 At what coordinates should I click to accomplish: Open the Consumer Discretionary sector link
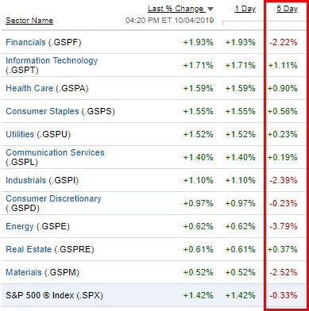click(x=53, y=198)
